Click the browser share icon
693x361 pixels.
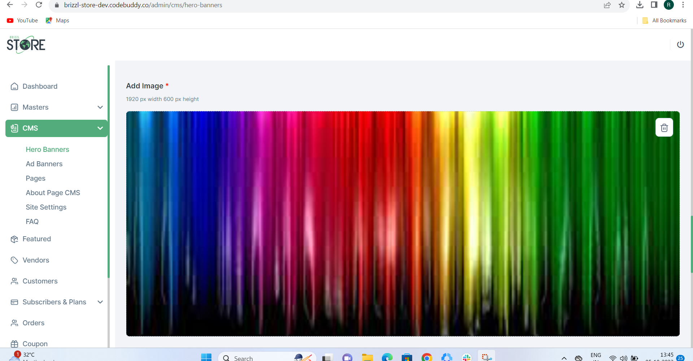click(x=607, y=5)
